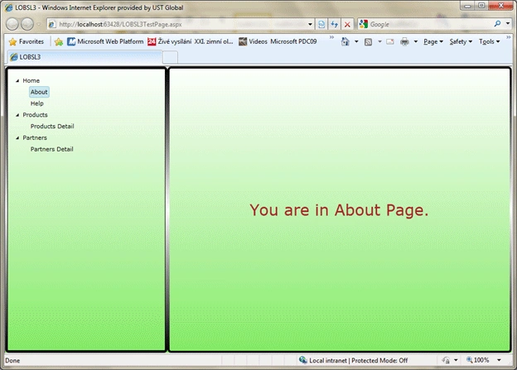
Task: Click the page icon in address bar
Action: point(52,24)
